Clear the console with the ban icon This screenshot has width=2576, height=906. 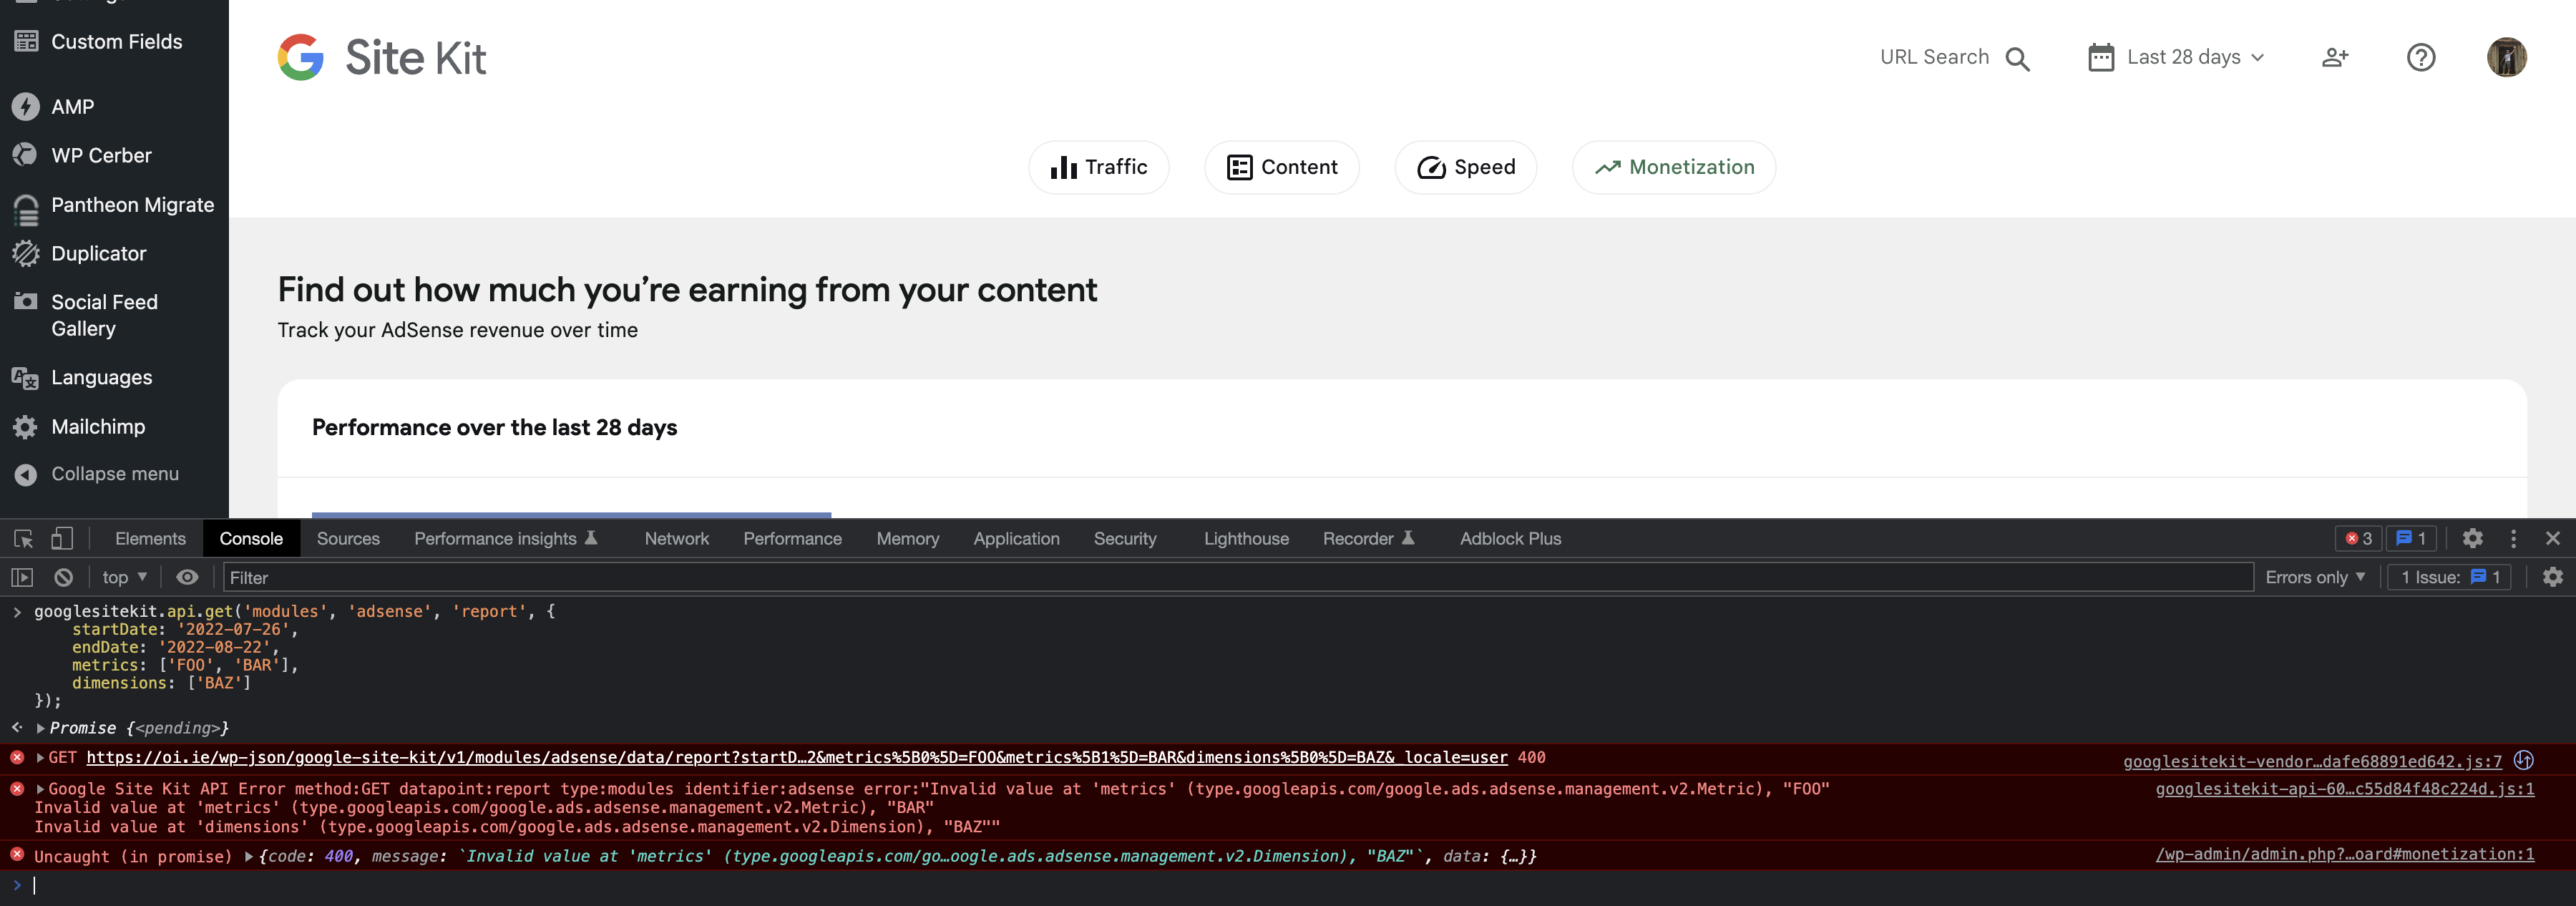click(x=63, y=577)
